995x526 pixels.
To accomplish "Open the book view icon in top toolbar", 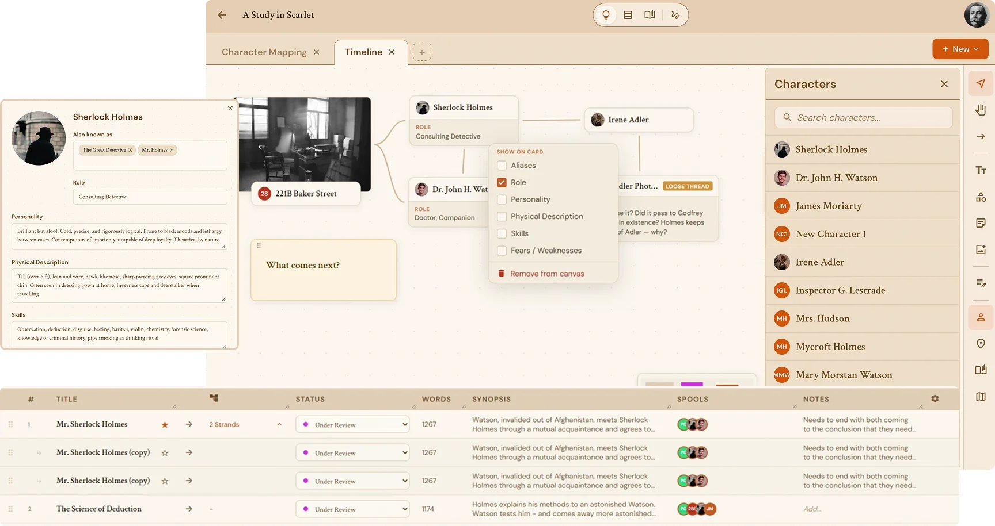I will 650,15.
